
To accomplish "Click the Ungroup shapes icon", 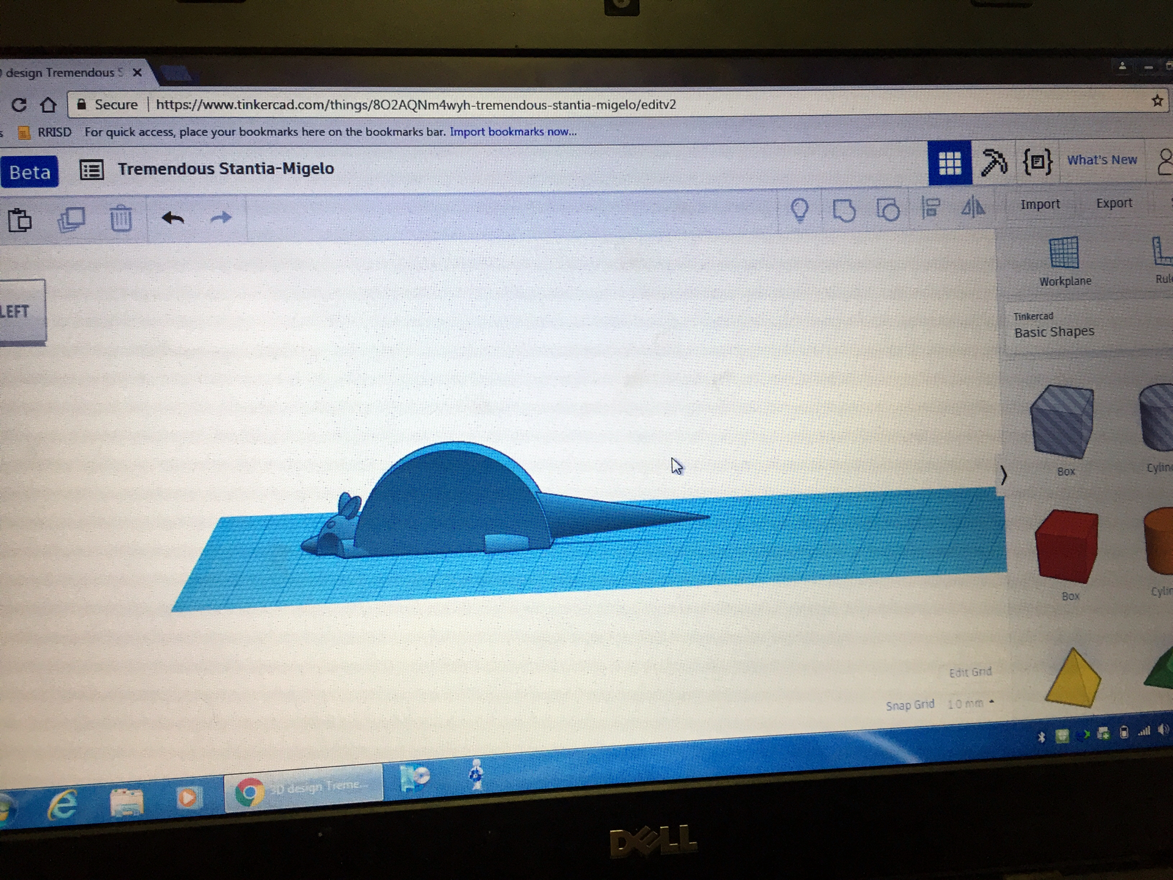I will (888, 209).
